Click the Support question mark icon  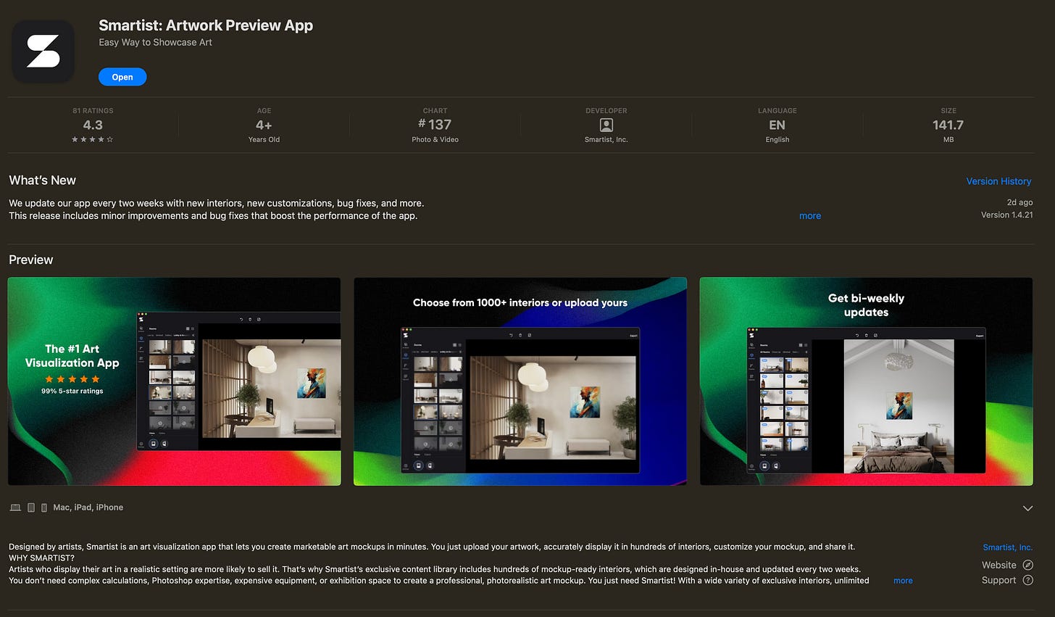click(x=1027, y=580)
